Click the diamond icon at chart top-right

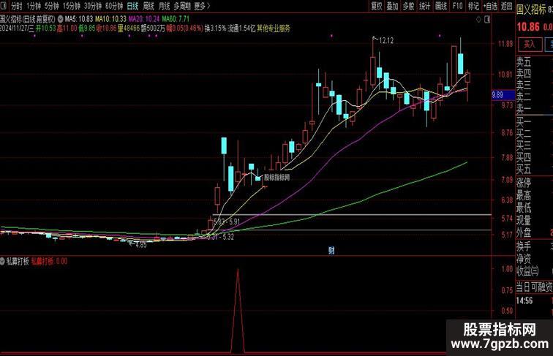point(478,20)
